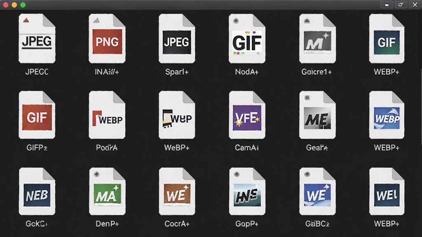This screenshot has width=422, height=237.
Task: Select the brown WE icon labeled CocrA+
Action: coord(177,191)
